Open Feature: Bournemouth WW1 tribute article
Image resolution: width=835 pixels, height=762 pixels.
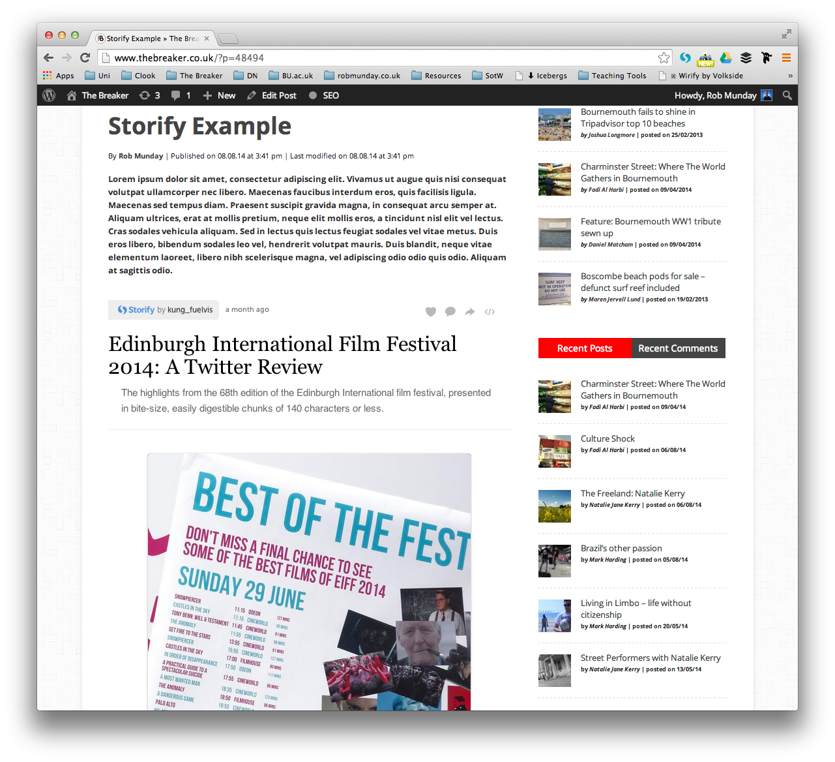click(x=651, y=227)
